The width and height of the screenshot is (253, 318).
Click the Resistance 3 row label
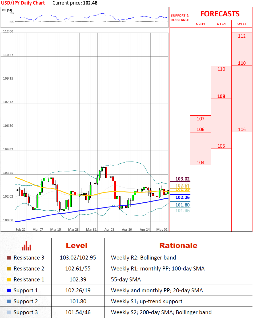click(x=29, y=258)
